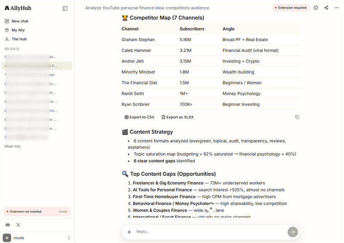The image size is (344, 243).
Task: Export table to CSV
Action: click(139, 117)
